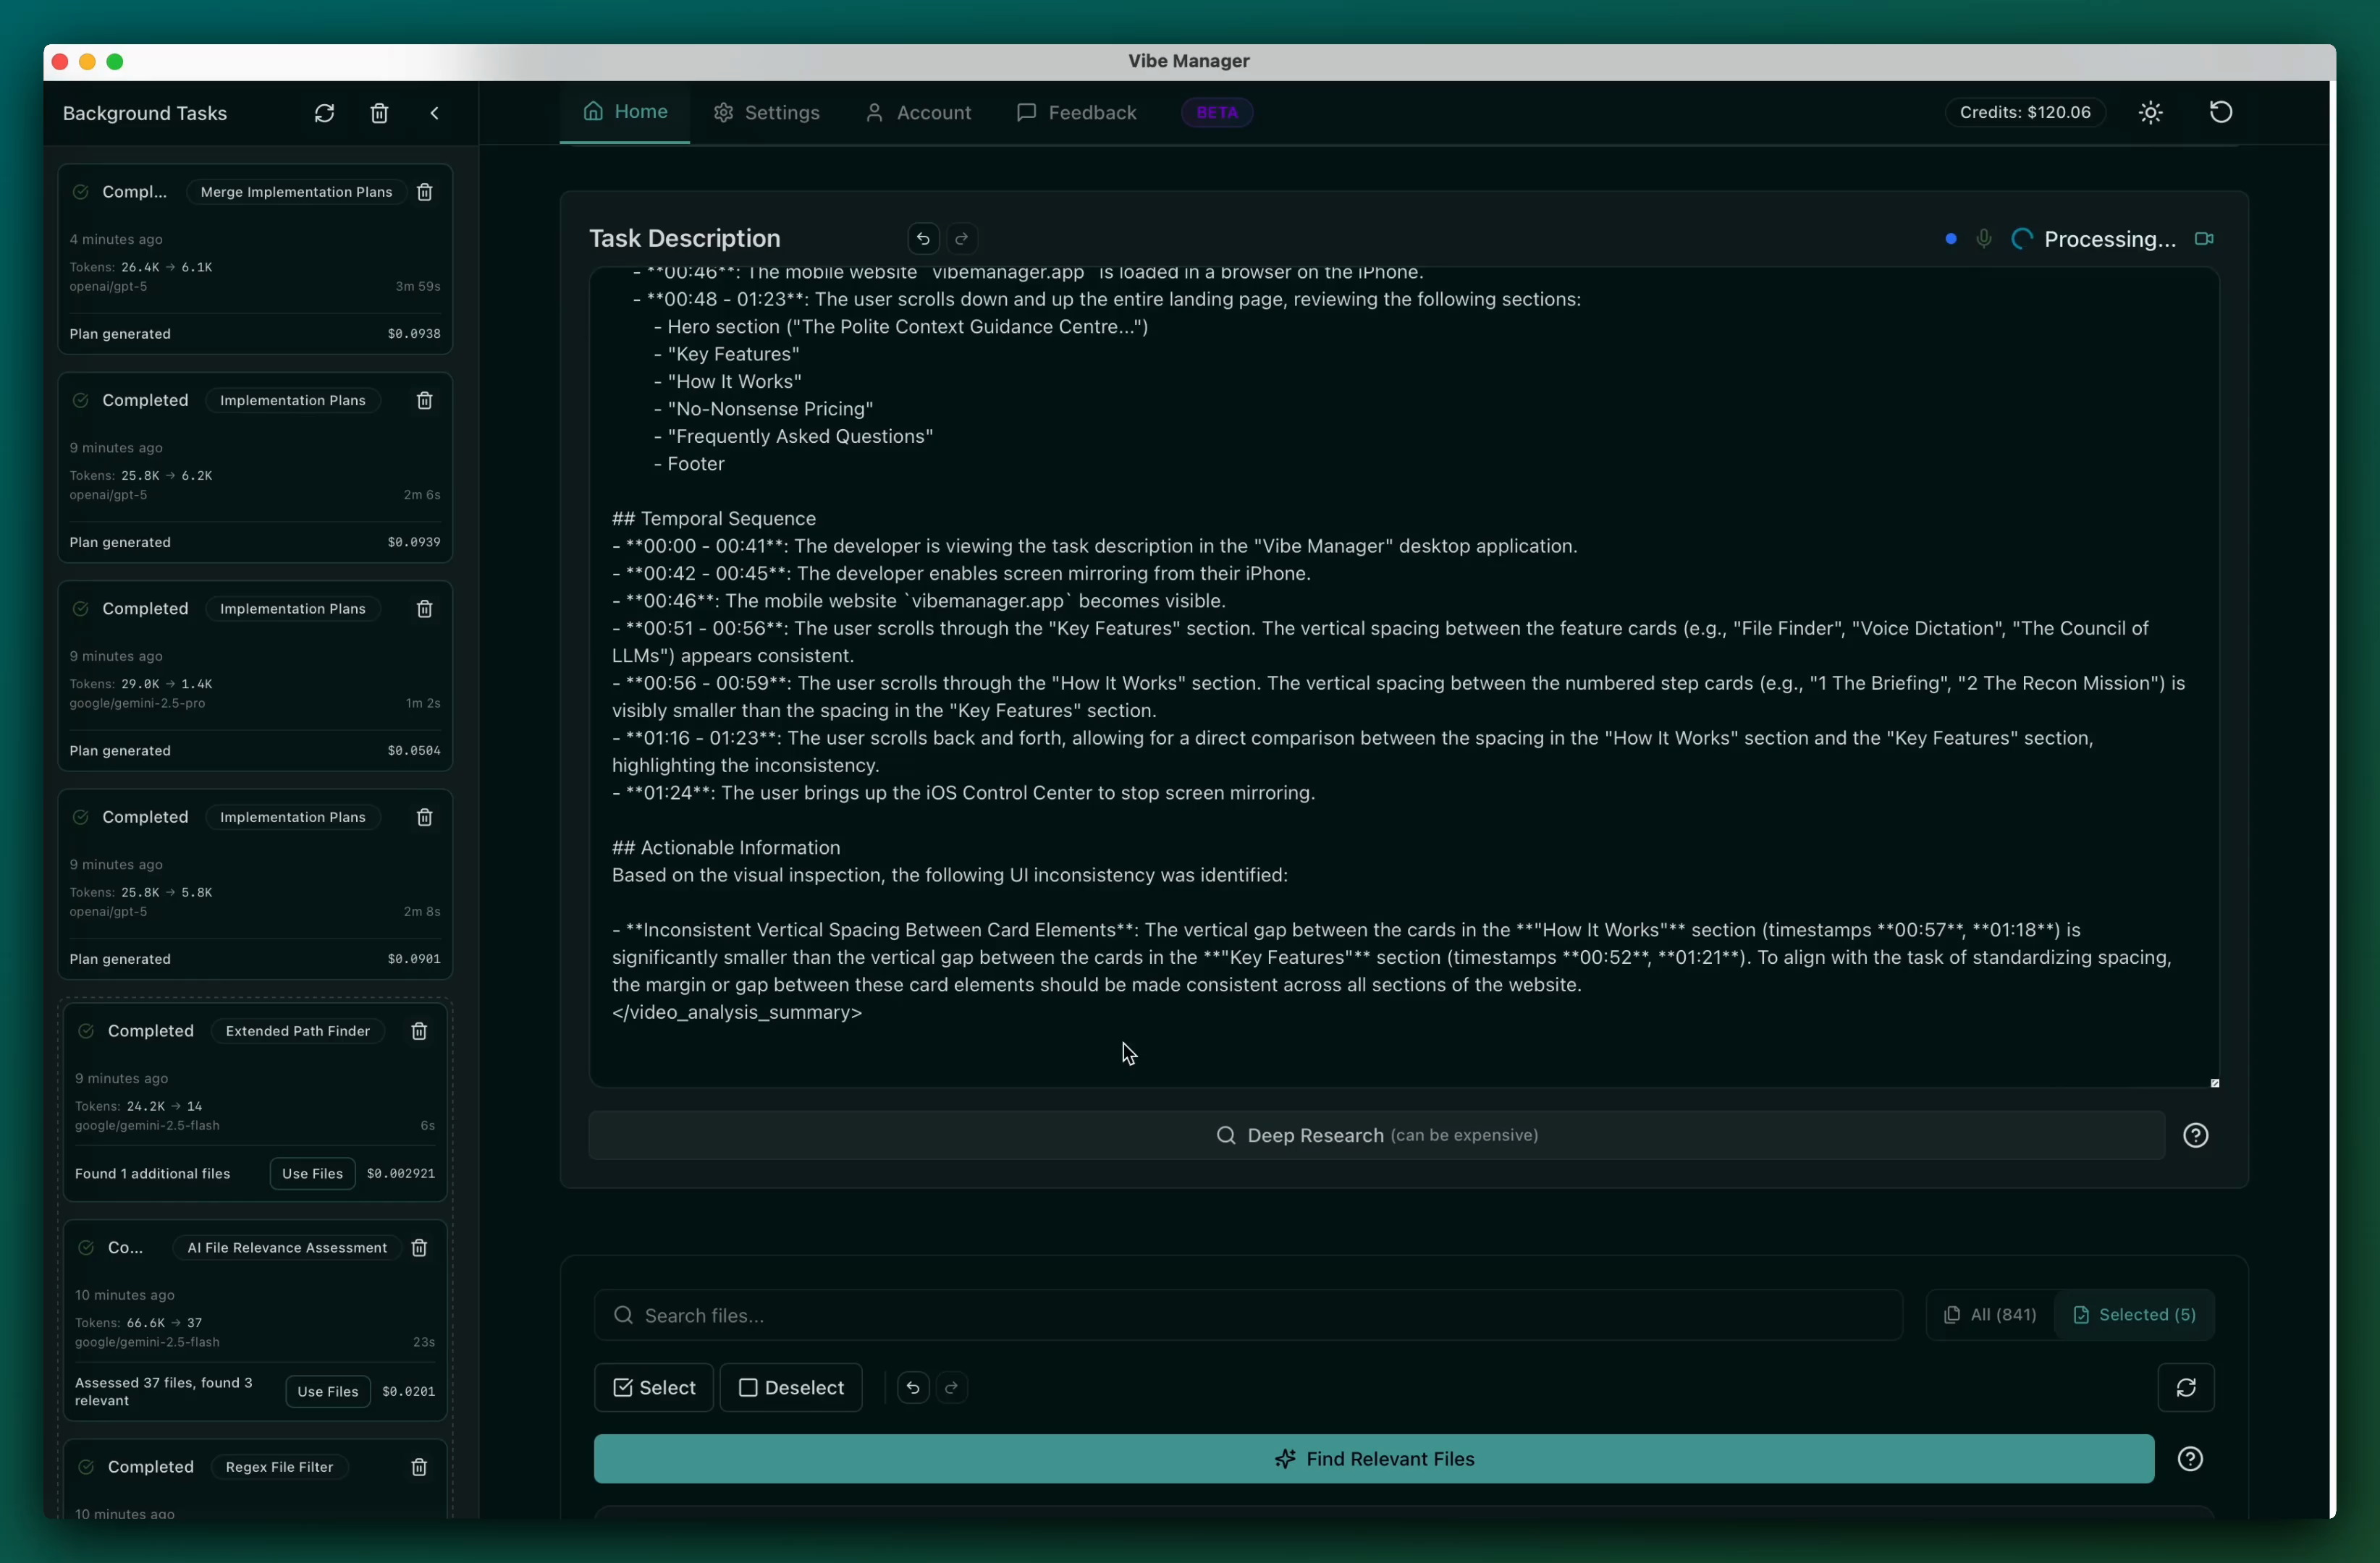Click the Credits: $120.06 indicator
This screenshot has width=2380, height=1563.
click(x=2025, y=112)
